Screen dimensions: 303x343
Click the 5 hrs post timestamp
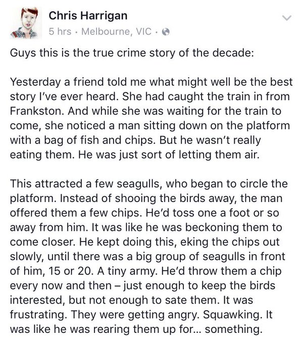click(x=60, y=31)
